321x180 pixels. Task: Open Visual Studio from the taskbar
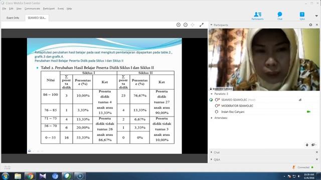click(43, 176)
